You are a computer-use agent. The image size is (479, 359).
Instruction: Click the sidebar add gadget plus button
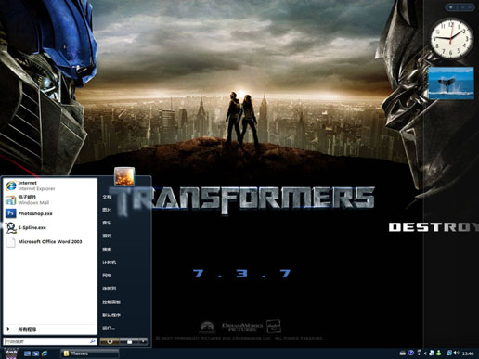pos(451,7)
